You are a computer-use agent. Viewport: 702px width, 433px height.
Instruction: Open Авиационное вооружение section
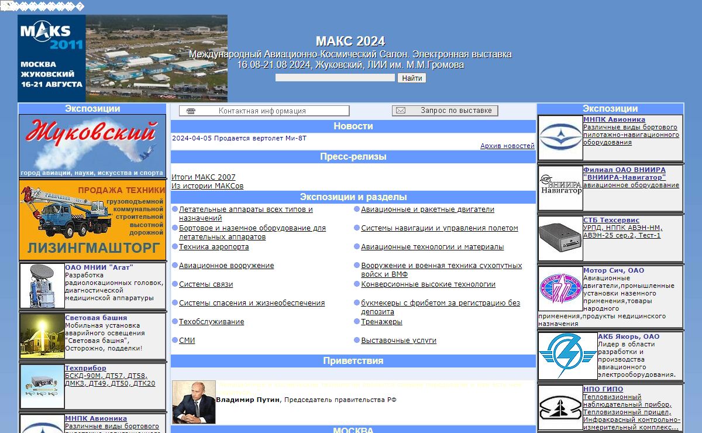click(226, 266)
